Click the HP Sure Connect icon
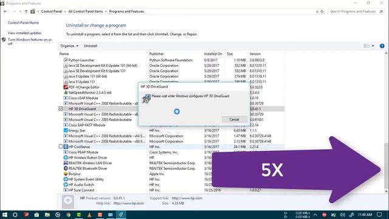This screenshot has width=389, height=219. tap(66, 190)
